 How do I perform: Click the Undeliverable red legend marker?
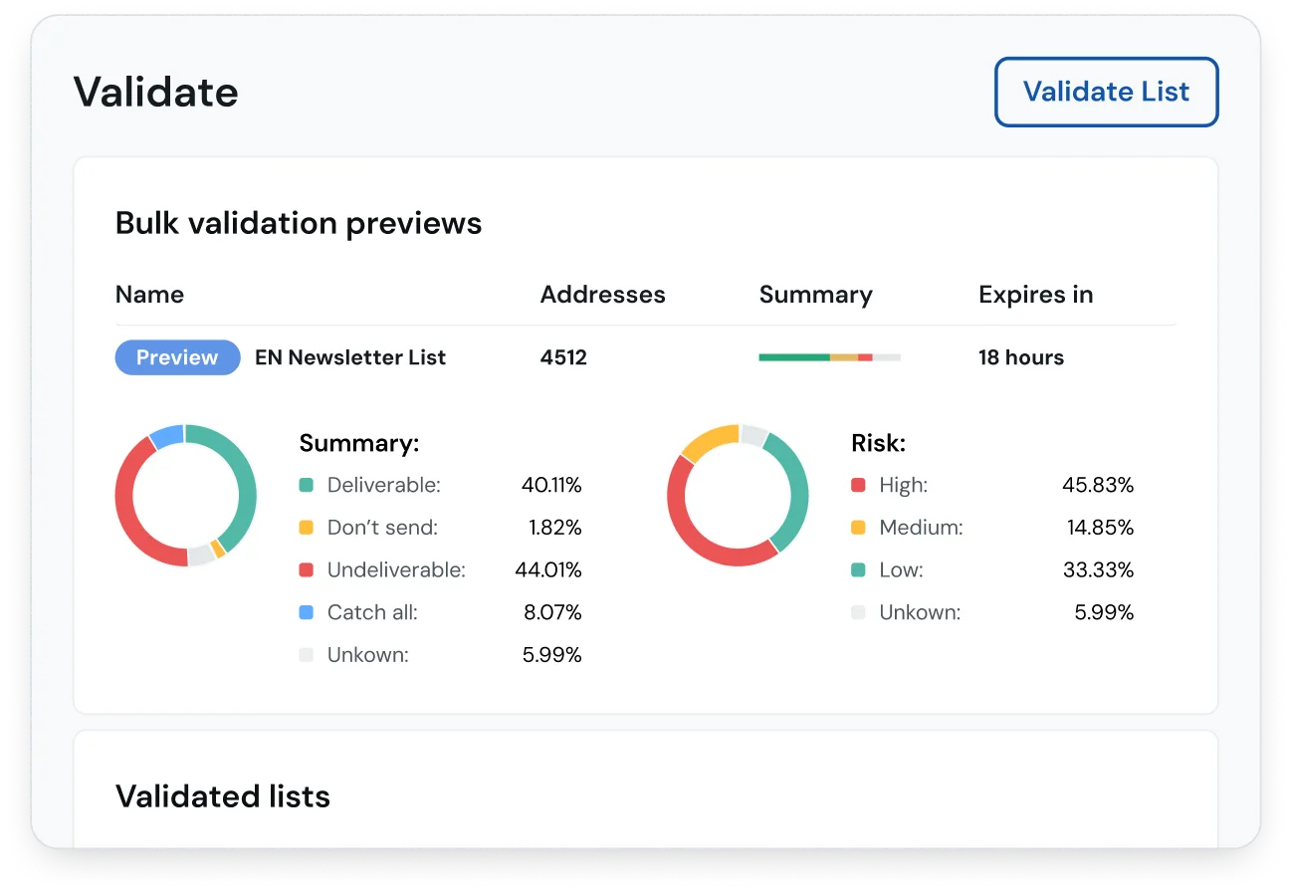(307, 569)
